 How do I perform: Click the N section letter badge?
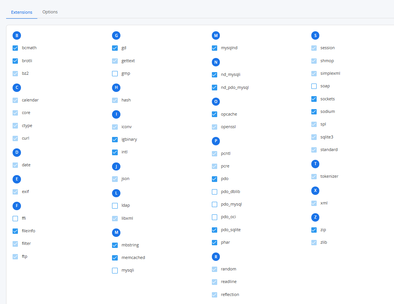(216, 62)
